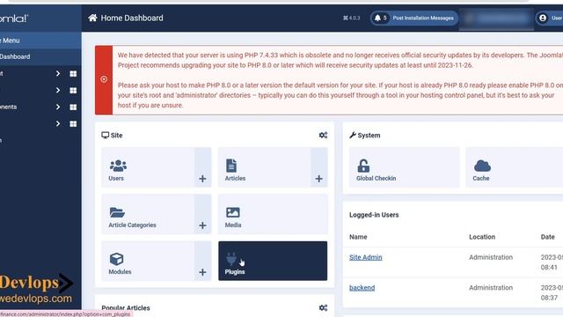Open dashboard grid icon in second sidebar row
This screenshot has width=563, height=317.
click(x=73, y=90)
